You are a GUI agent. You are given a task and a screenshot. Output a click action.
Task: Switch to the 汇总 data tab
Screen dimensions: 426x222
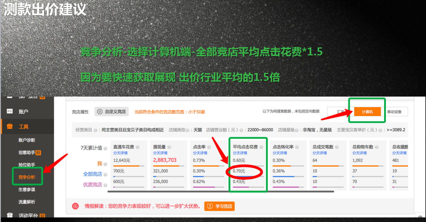pyautogui.click(x=341, y=112)
